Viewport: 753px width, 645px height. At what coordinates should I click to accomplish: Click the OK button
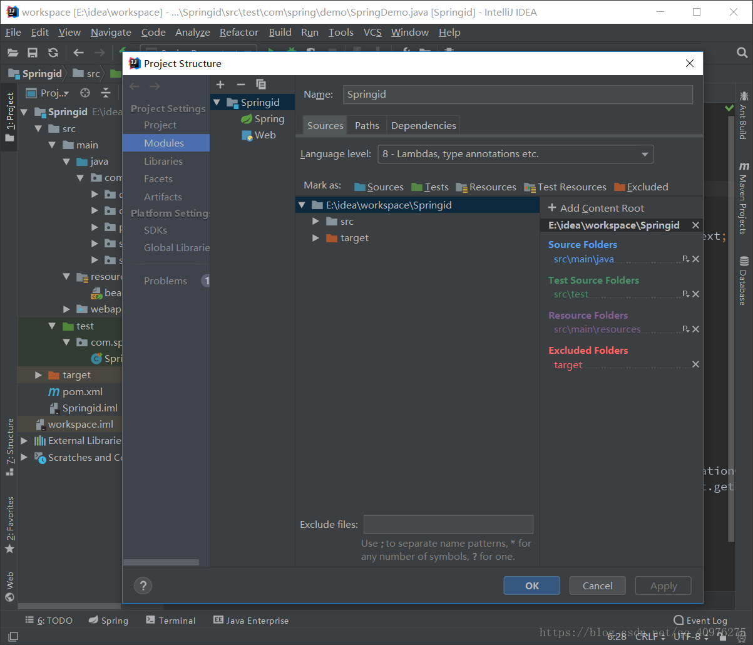pos(532,586)
